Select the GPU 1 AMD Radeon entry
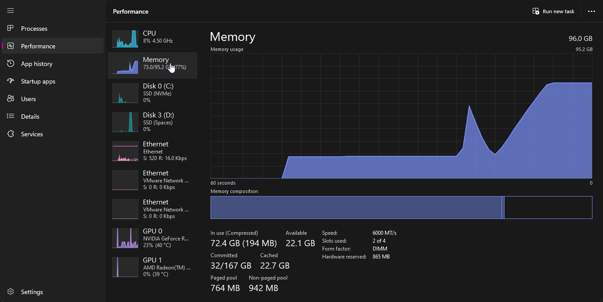 (x=153, y=267)
